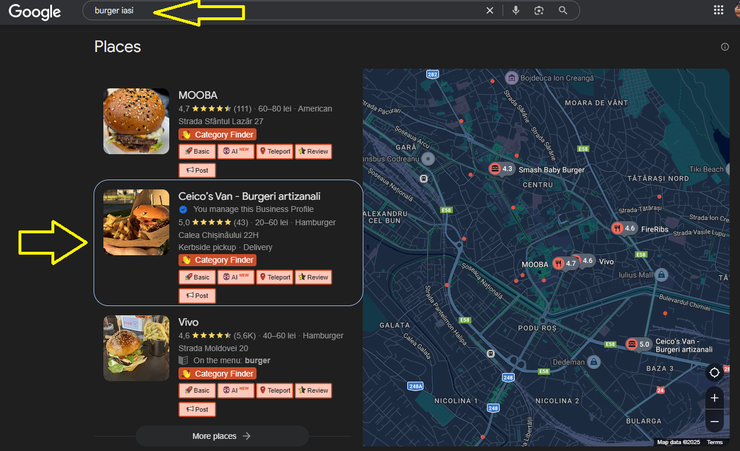The height and width of the screenshot is (451, 740).
Task: Click the Places info icon
Action: (x=725, y=47)
